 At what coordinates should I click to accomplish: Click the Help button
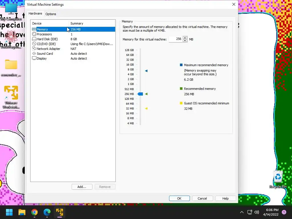pyautogui.click(x=225, y=198)
